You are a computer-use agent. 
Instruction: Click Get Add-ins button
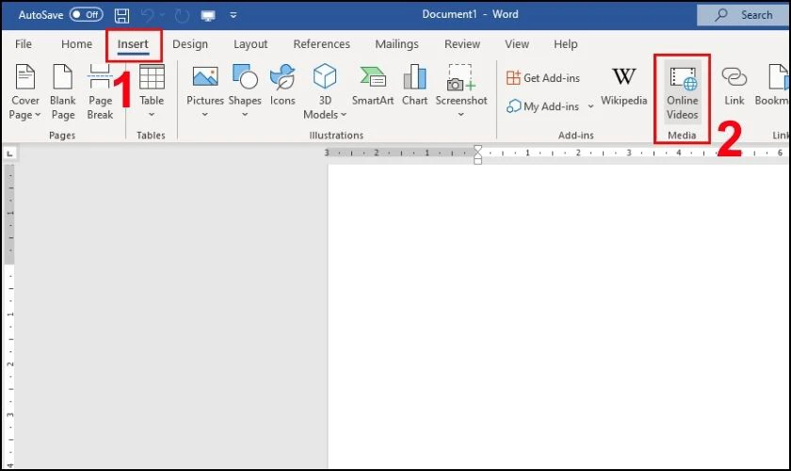click(542, 78)
